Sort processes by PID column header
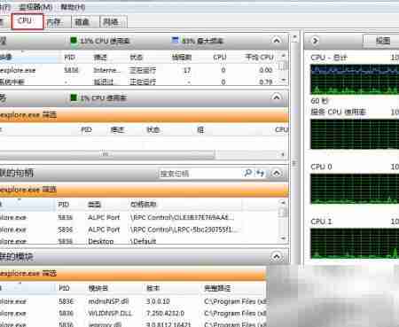Viewport: 399px width, 327px height. click(70, 58)
